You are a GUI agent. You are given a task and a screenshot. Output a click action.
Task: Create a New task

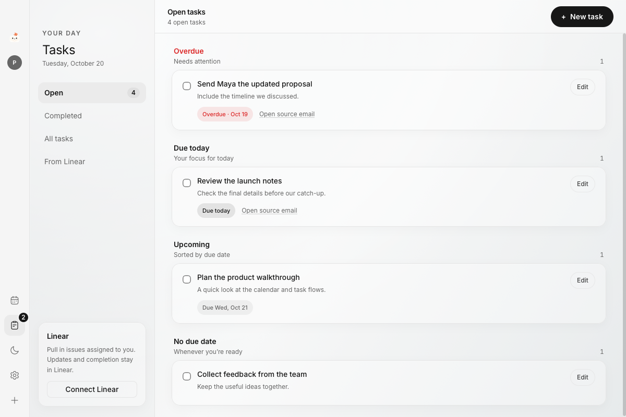(x=582, y=17)
